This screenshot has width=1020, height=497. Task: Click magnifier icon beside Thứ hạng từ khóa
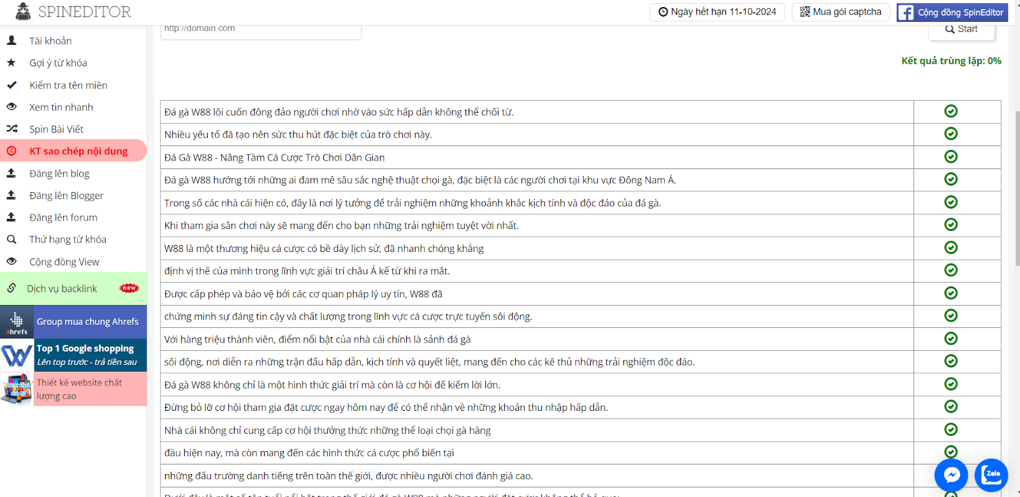11,239
